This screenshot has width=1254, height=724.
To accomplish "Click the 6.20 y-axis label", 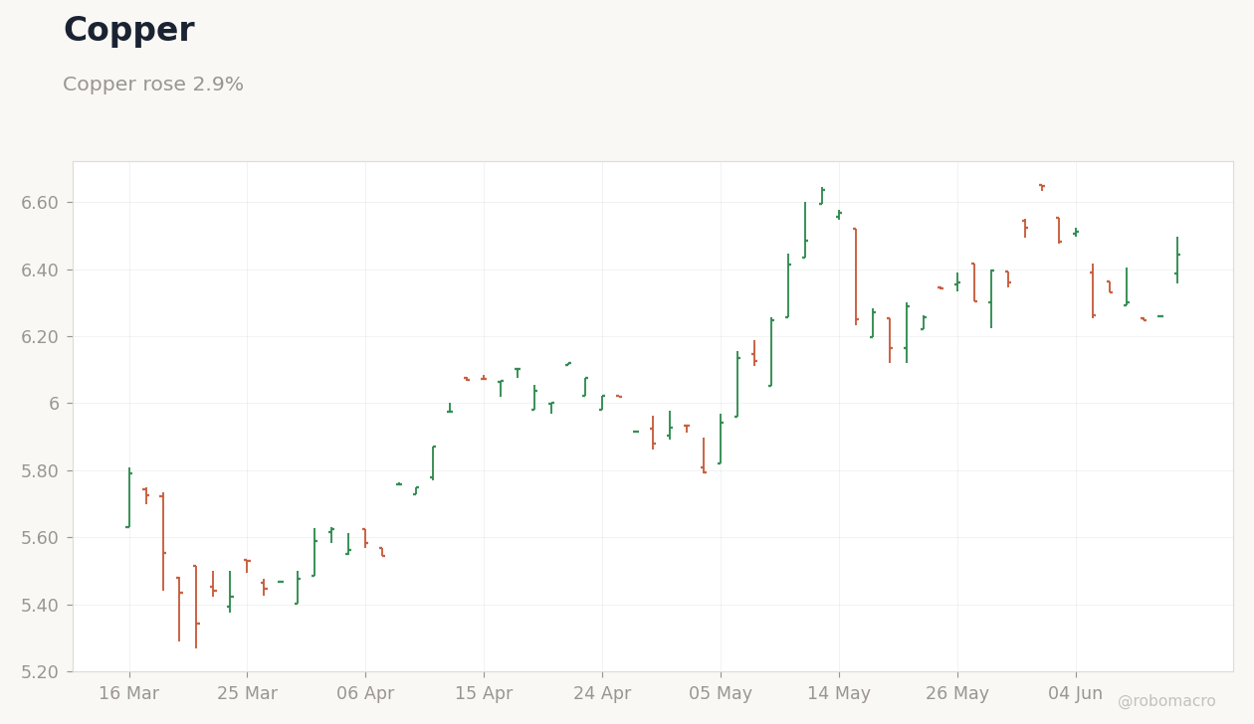I will coord(41,337).
